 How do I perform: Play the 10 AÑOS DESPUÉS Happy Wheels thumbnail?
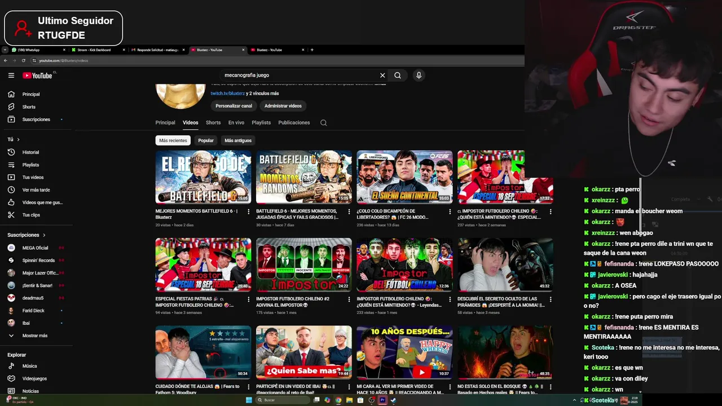click(404, 352)
